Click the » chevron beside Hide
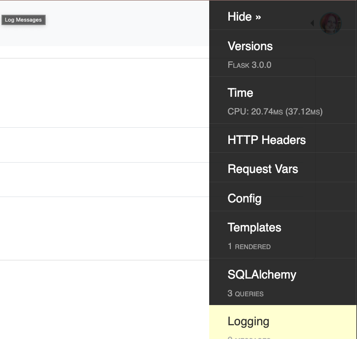 coord(258,17)
